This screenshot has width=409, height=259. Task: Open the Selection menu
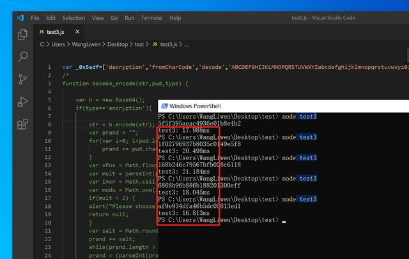click(73, 18)
